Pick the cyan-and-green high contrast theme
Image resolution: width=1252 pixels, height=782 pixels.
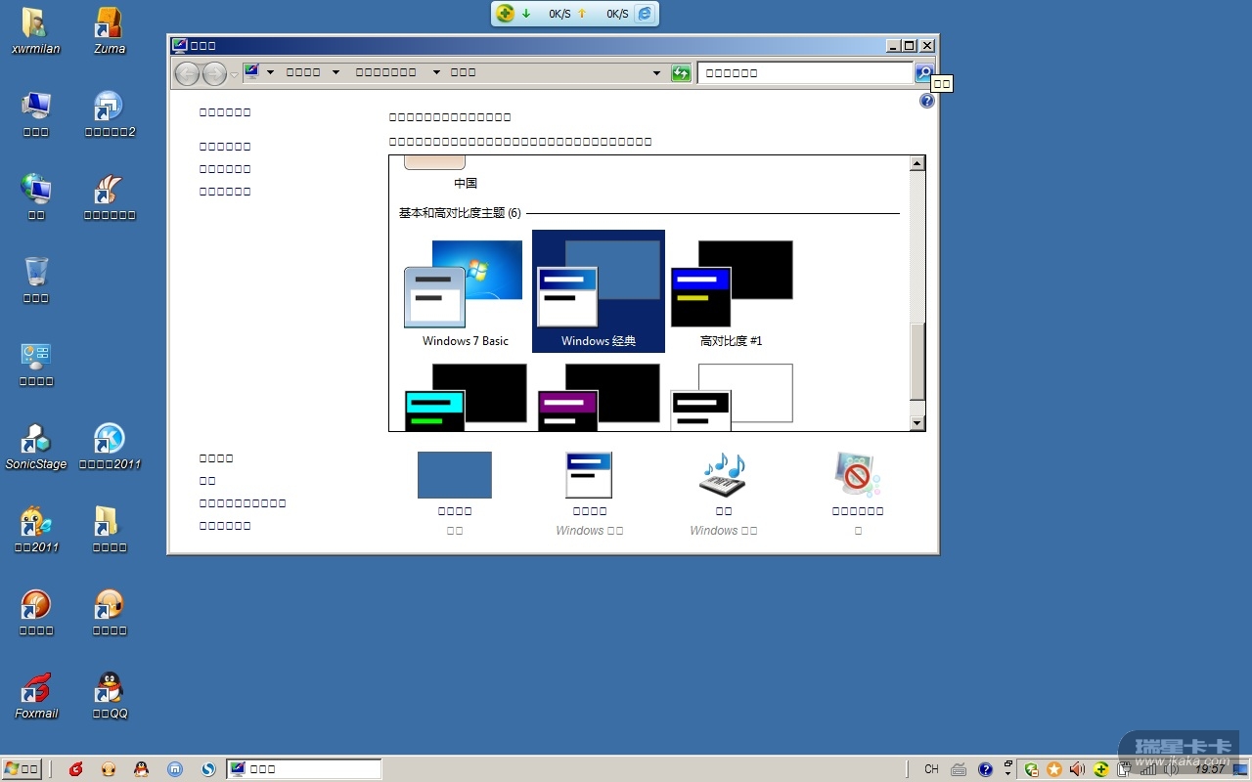(466, 396)
